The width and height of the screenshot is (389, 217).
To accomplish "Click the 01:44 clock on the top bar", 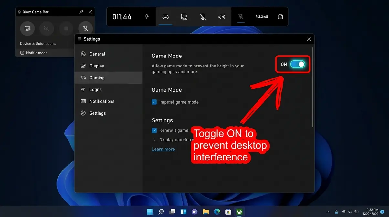I will (x=122, y=17).
